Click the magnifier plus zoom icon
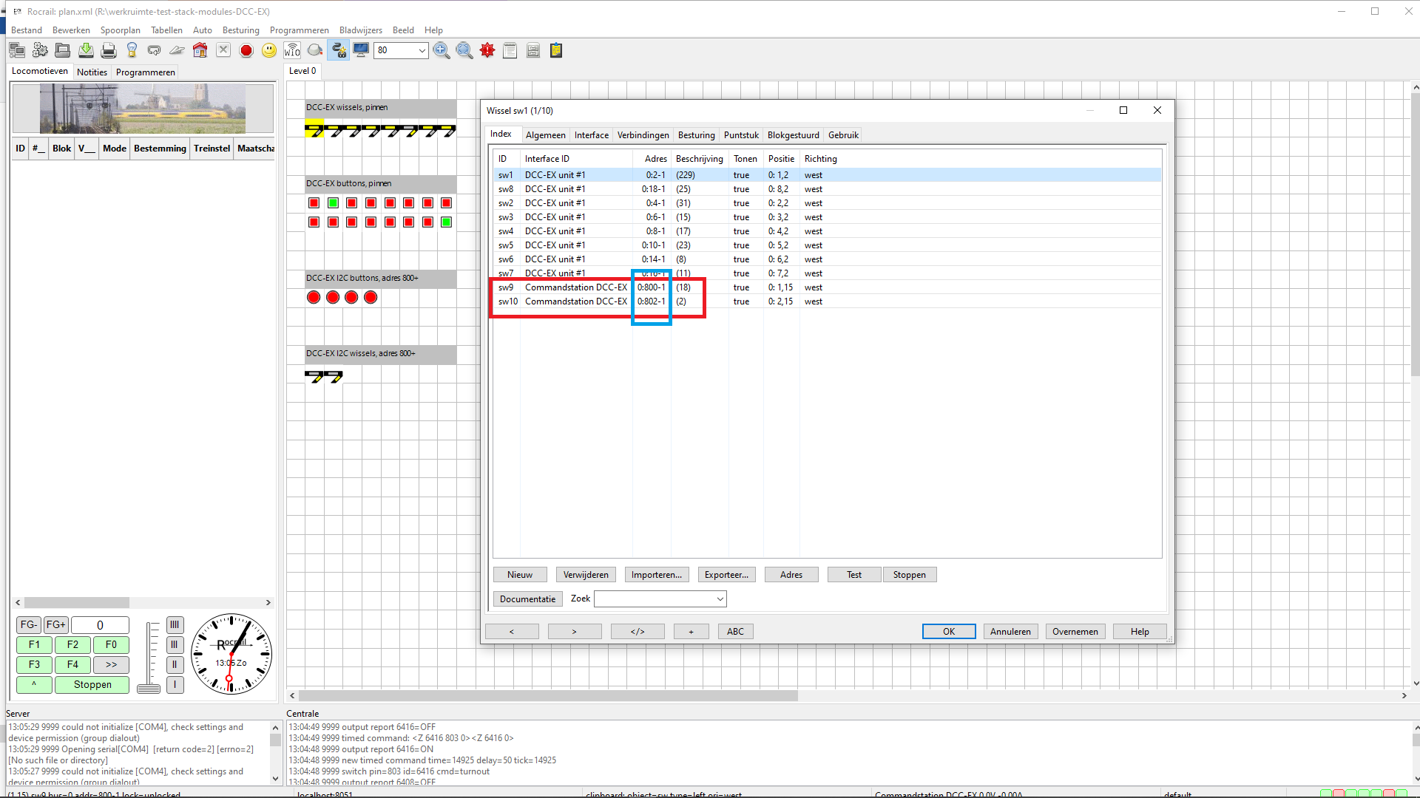 (442, 50)
